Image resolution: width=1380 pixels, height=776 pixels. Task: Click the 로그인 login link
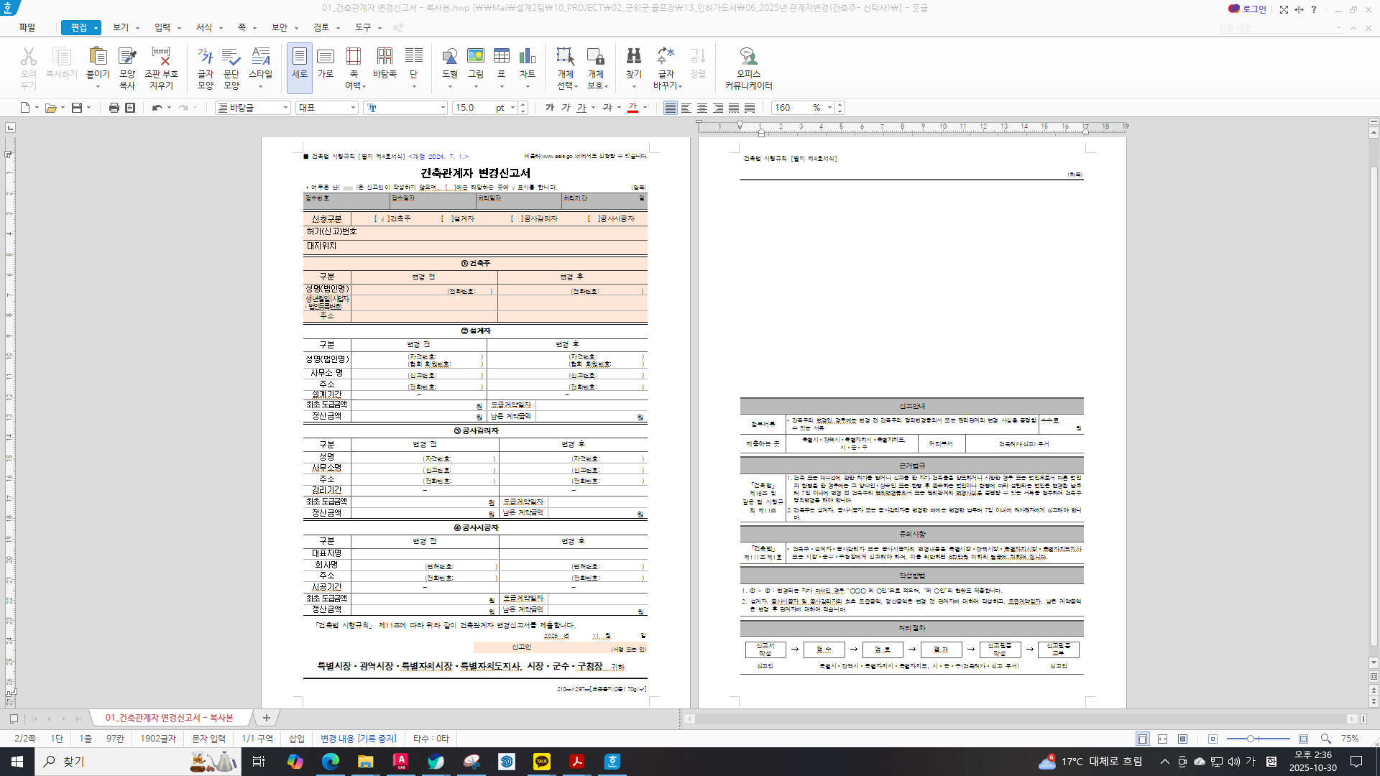click(1253, 9)
